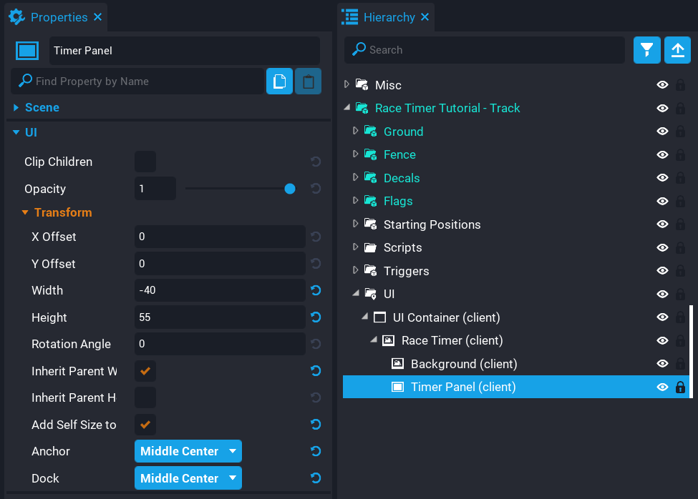The width and height of the screenshot is (698, 499).
Task: Lock the Ground folder via its padlock
Action: tap(680, 132)
